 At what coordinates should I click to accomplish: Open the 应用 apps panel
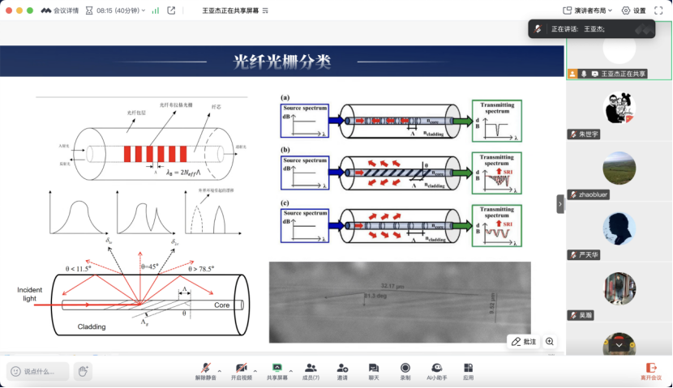click(x=468, y=368)
